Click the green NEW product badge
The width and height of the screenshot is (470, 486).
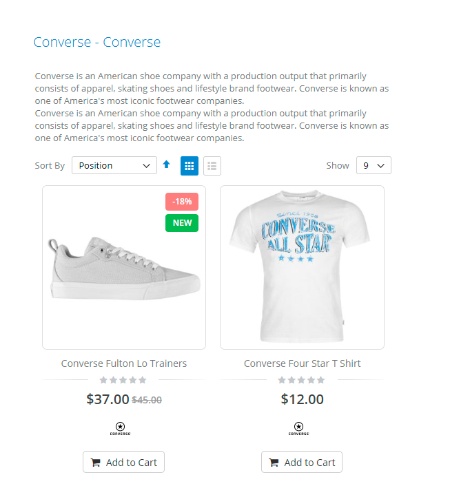tap(182, 223)
